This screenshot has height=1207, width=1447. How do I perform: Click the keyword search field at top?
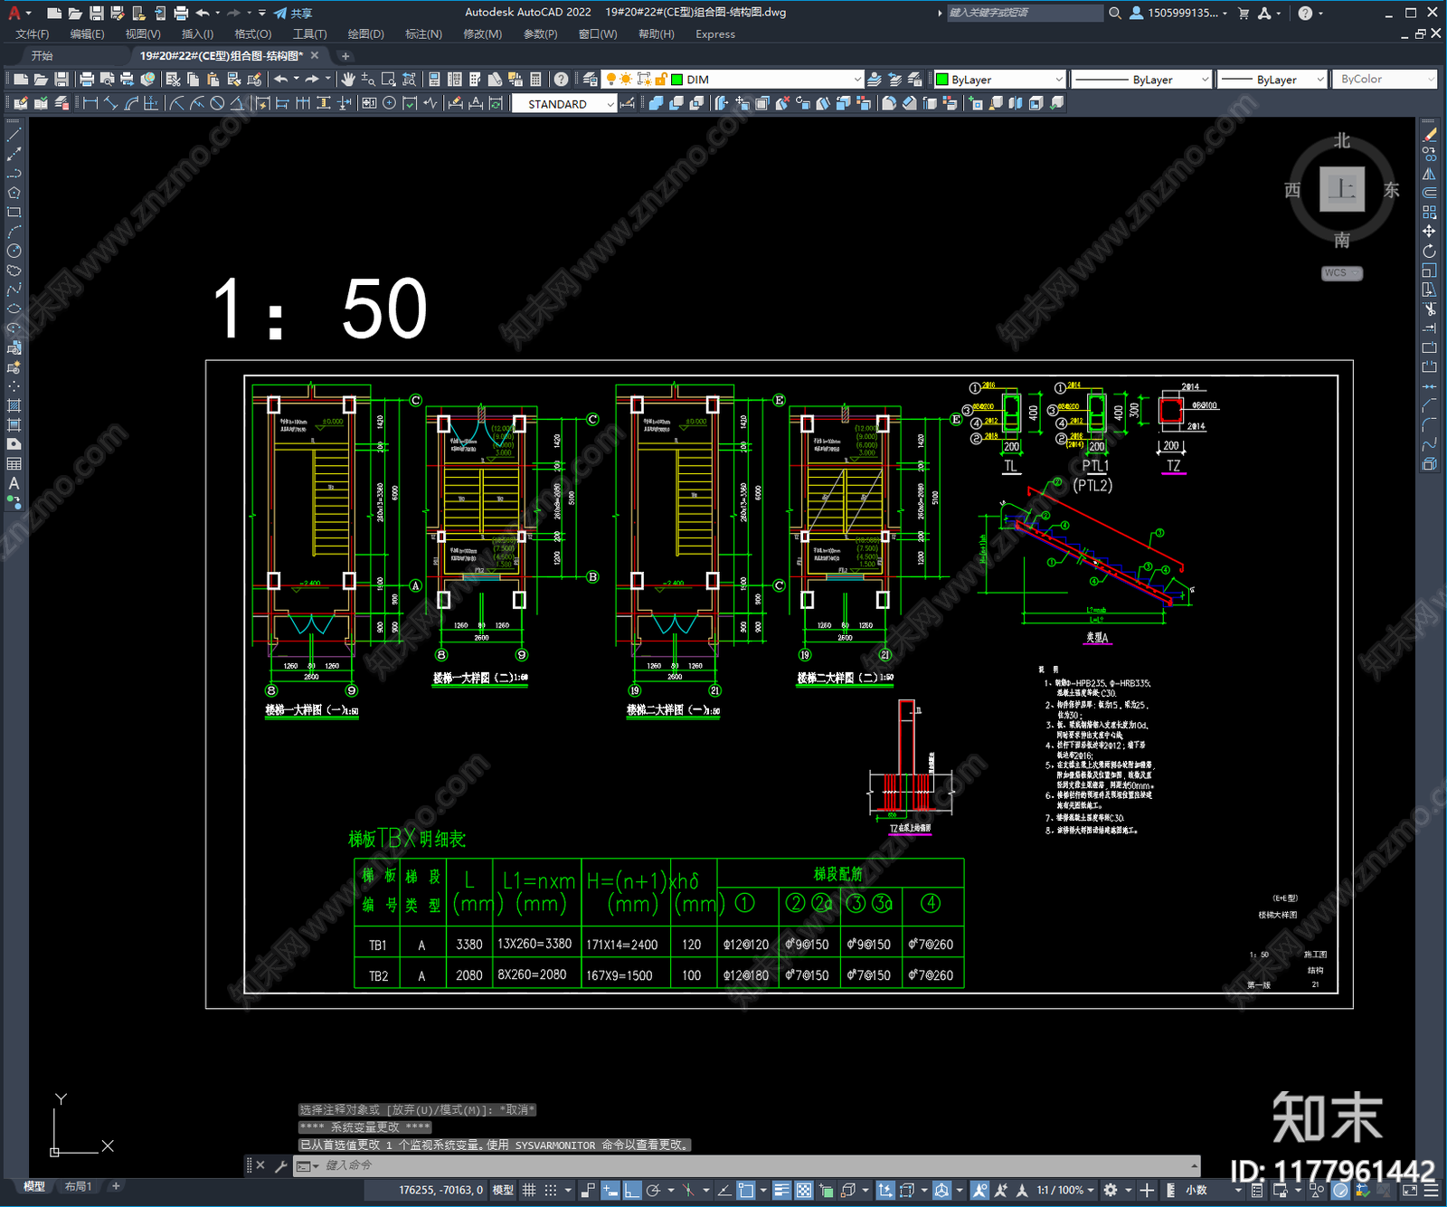pyautogui.click(x=1025, y=13)
